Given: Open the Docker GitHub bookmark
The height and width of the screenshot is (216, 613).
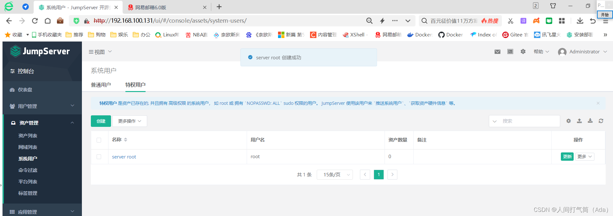Looking at the screenshot, I should point(450,35).
